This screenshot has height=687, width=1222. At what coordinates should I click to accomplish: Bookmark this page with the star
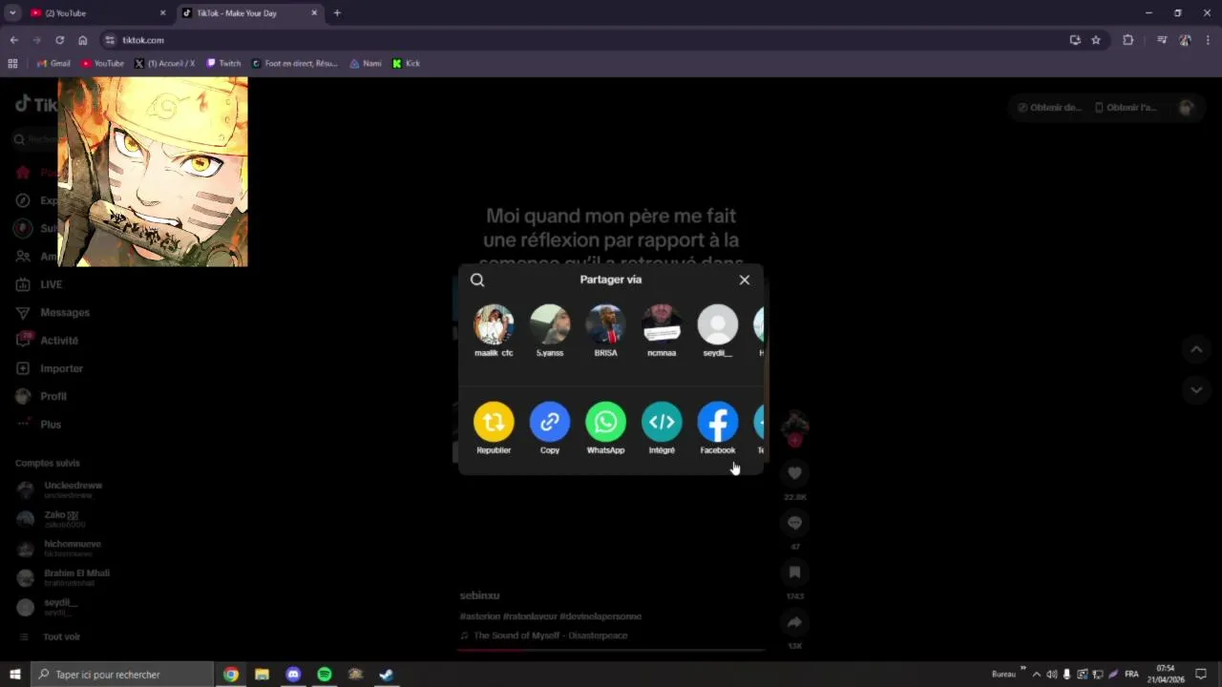coord(1096,40)
